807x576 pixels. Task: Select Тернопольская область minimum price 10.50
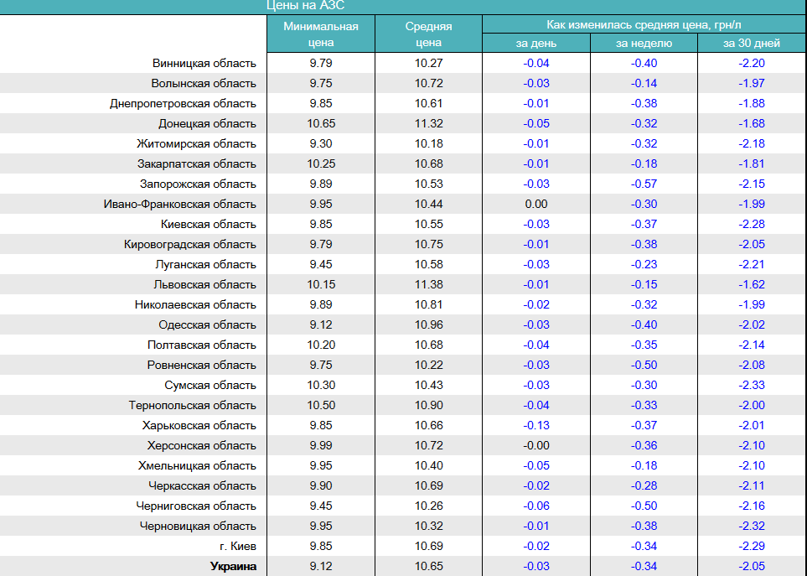[320, 406]
